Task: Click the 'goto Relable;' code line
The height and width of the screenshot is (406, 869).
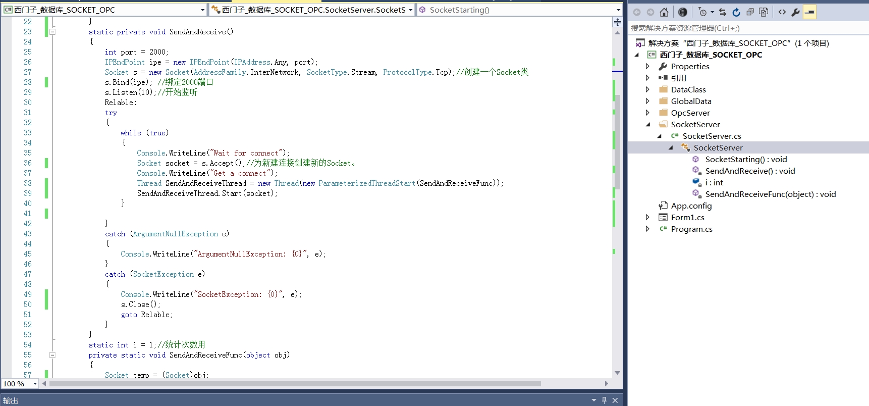Action: point(146,315)
